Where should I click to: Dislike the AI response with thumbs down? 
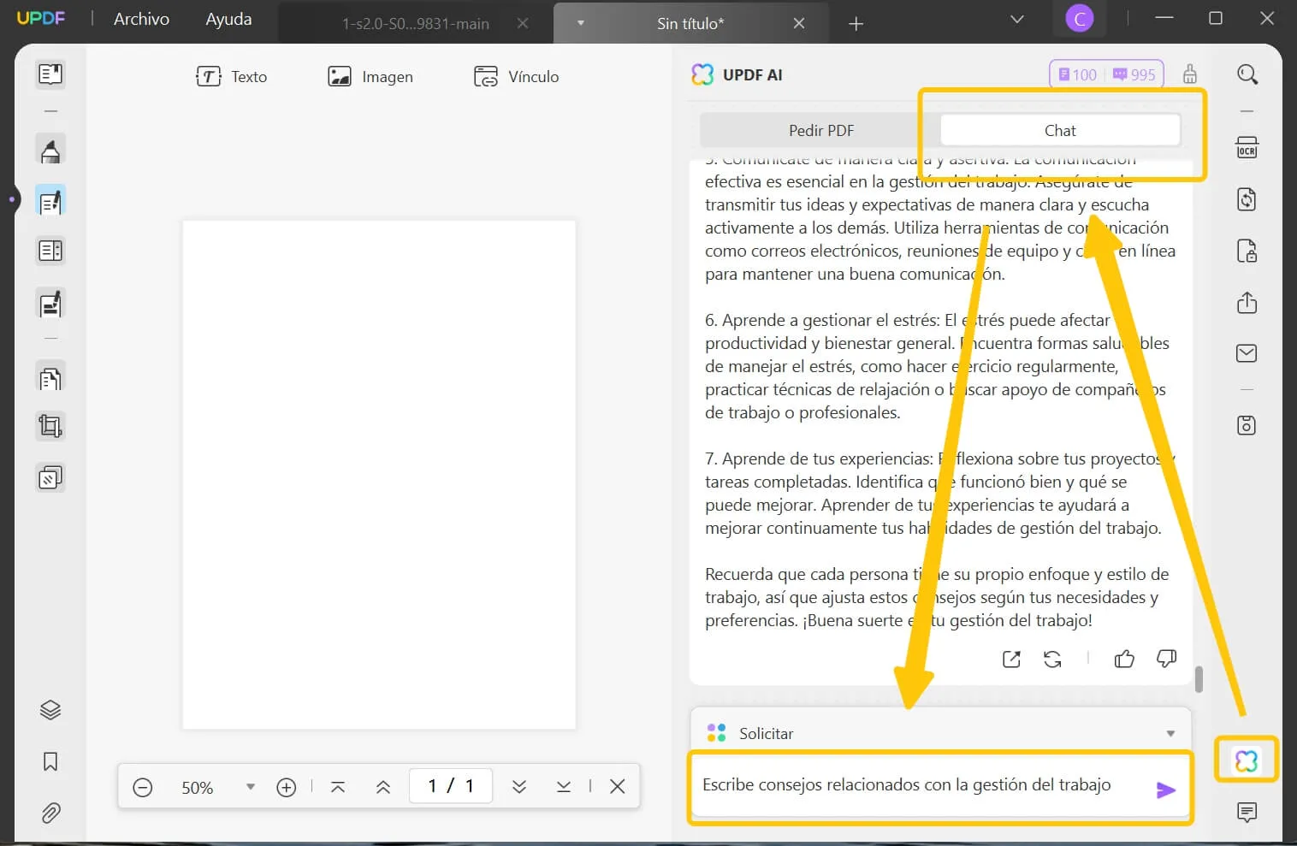pyautogui.click(x=1166, y=659)
